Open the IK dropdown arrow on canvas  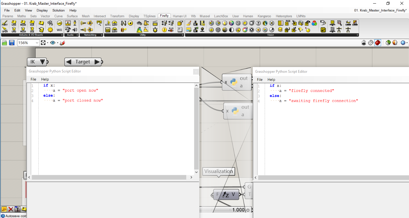[x=42, y=62]
